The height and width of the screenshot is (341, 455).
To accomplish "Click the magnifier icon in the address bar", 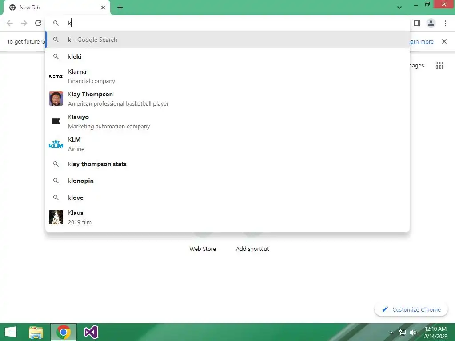I will point(56,23).
